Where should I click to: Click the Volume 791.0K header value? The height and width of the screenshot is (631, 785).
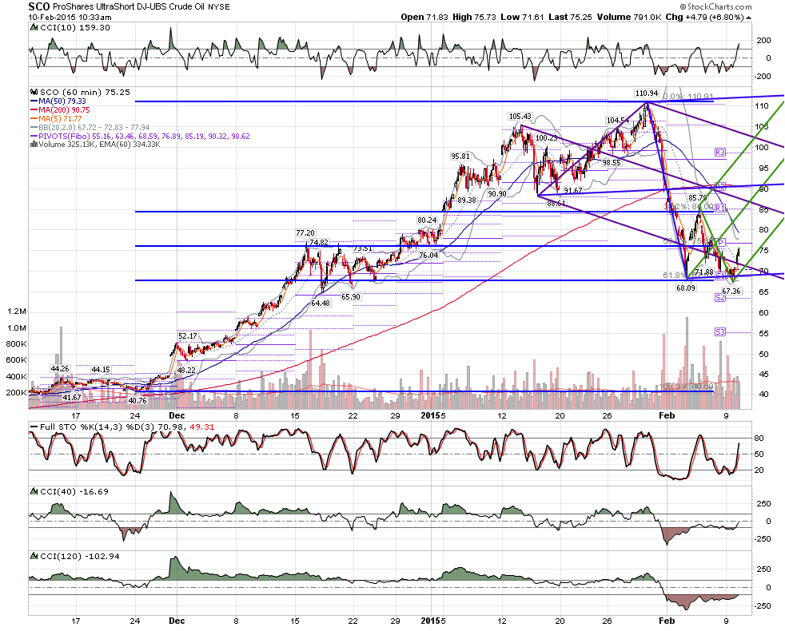[629, 17]
